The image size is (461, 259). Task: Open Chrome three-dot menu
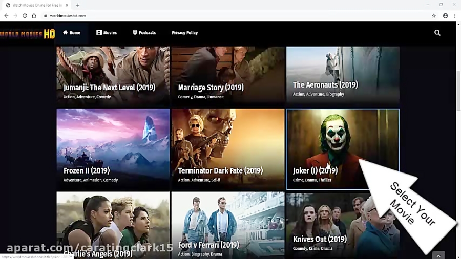pos(455,16)
